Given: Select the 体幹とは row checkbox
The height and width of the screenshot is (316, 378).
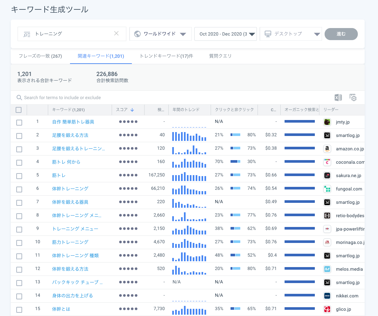Looking at the screenshot, I should (19, 309).
